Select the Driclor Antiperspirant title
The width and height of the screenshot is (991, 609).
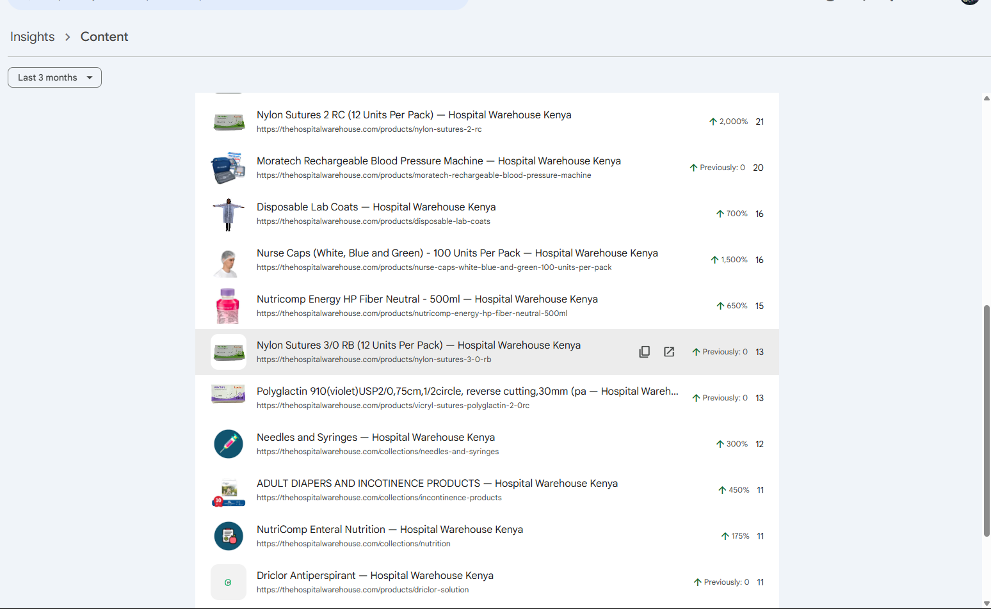375,576
